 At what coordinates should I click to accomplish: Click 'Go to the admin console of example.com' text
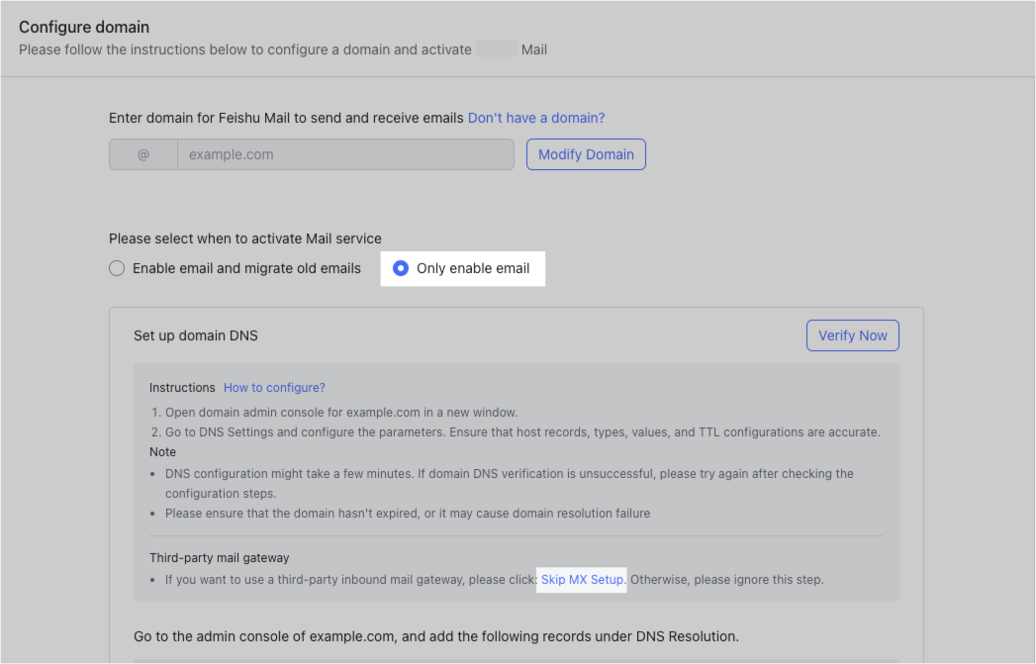[436, 636]
